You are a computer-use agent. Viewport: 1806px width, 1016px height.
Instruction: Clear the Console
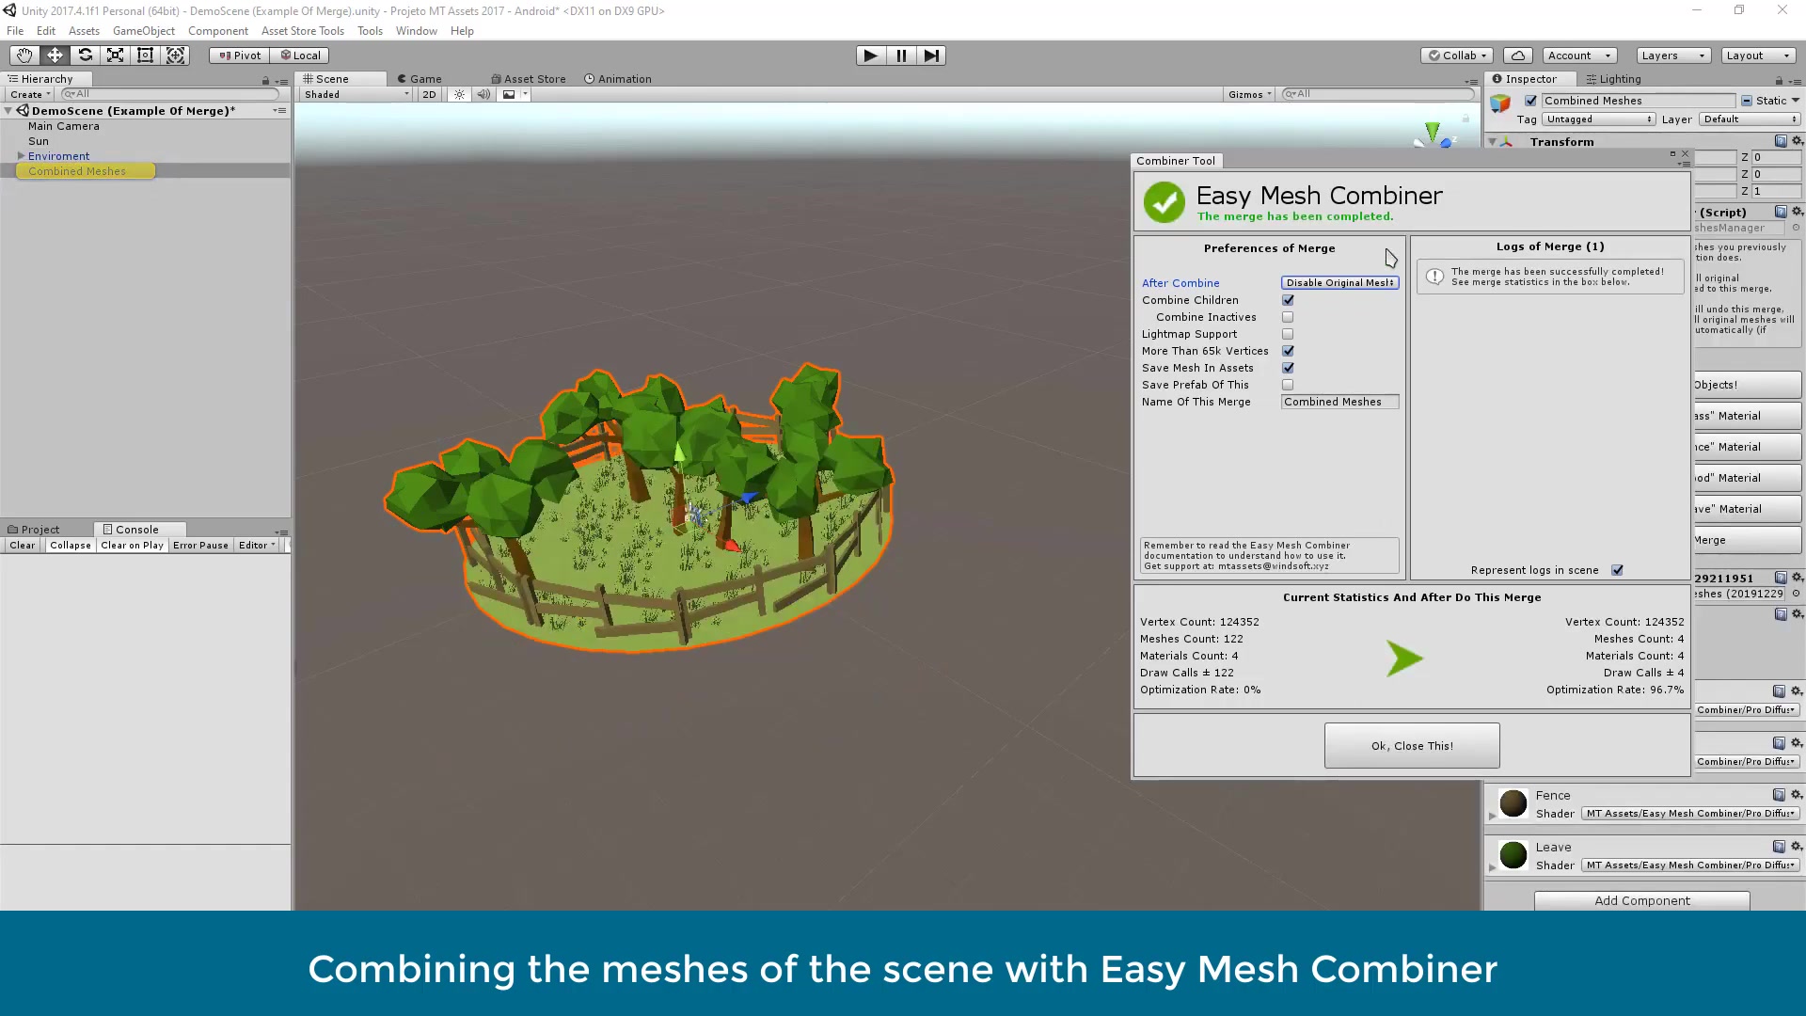(x=22, y=546)
